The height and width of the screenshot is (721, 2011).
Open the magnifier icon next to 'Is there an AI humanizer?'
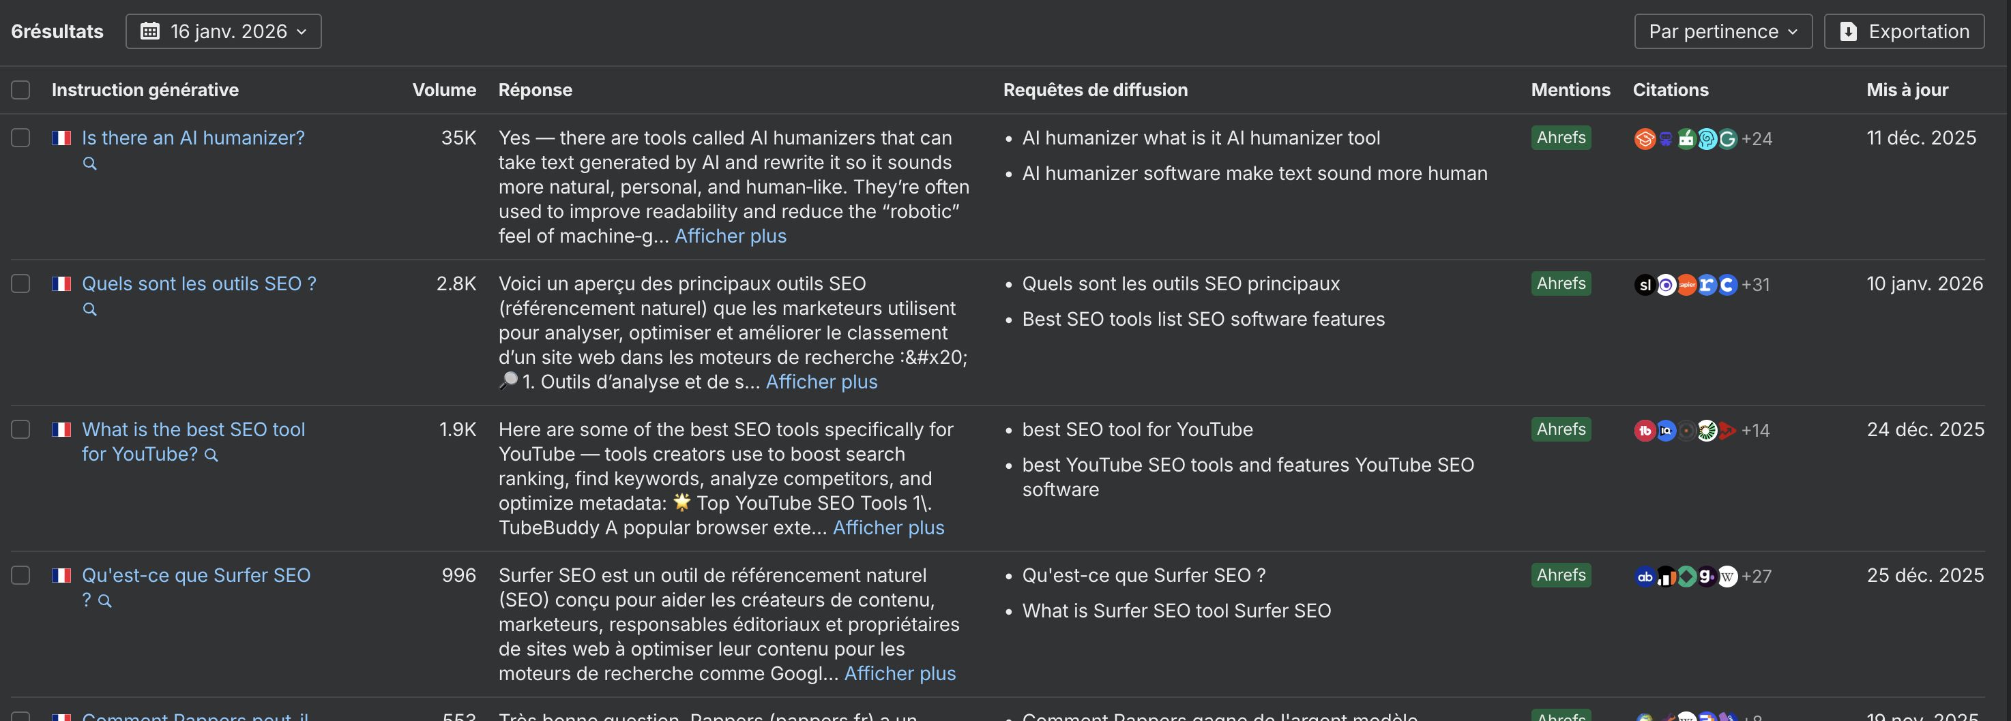[90, 164]
